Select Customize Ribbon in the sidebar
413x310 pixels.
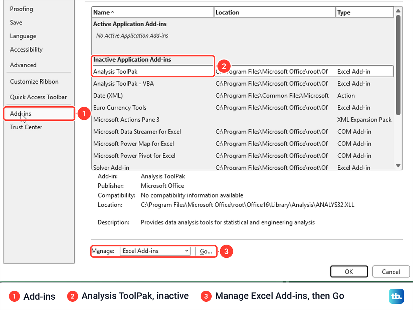click(34, 82)
